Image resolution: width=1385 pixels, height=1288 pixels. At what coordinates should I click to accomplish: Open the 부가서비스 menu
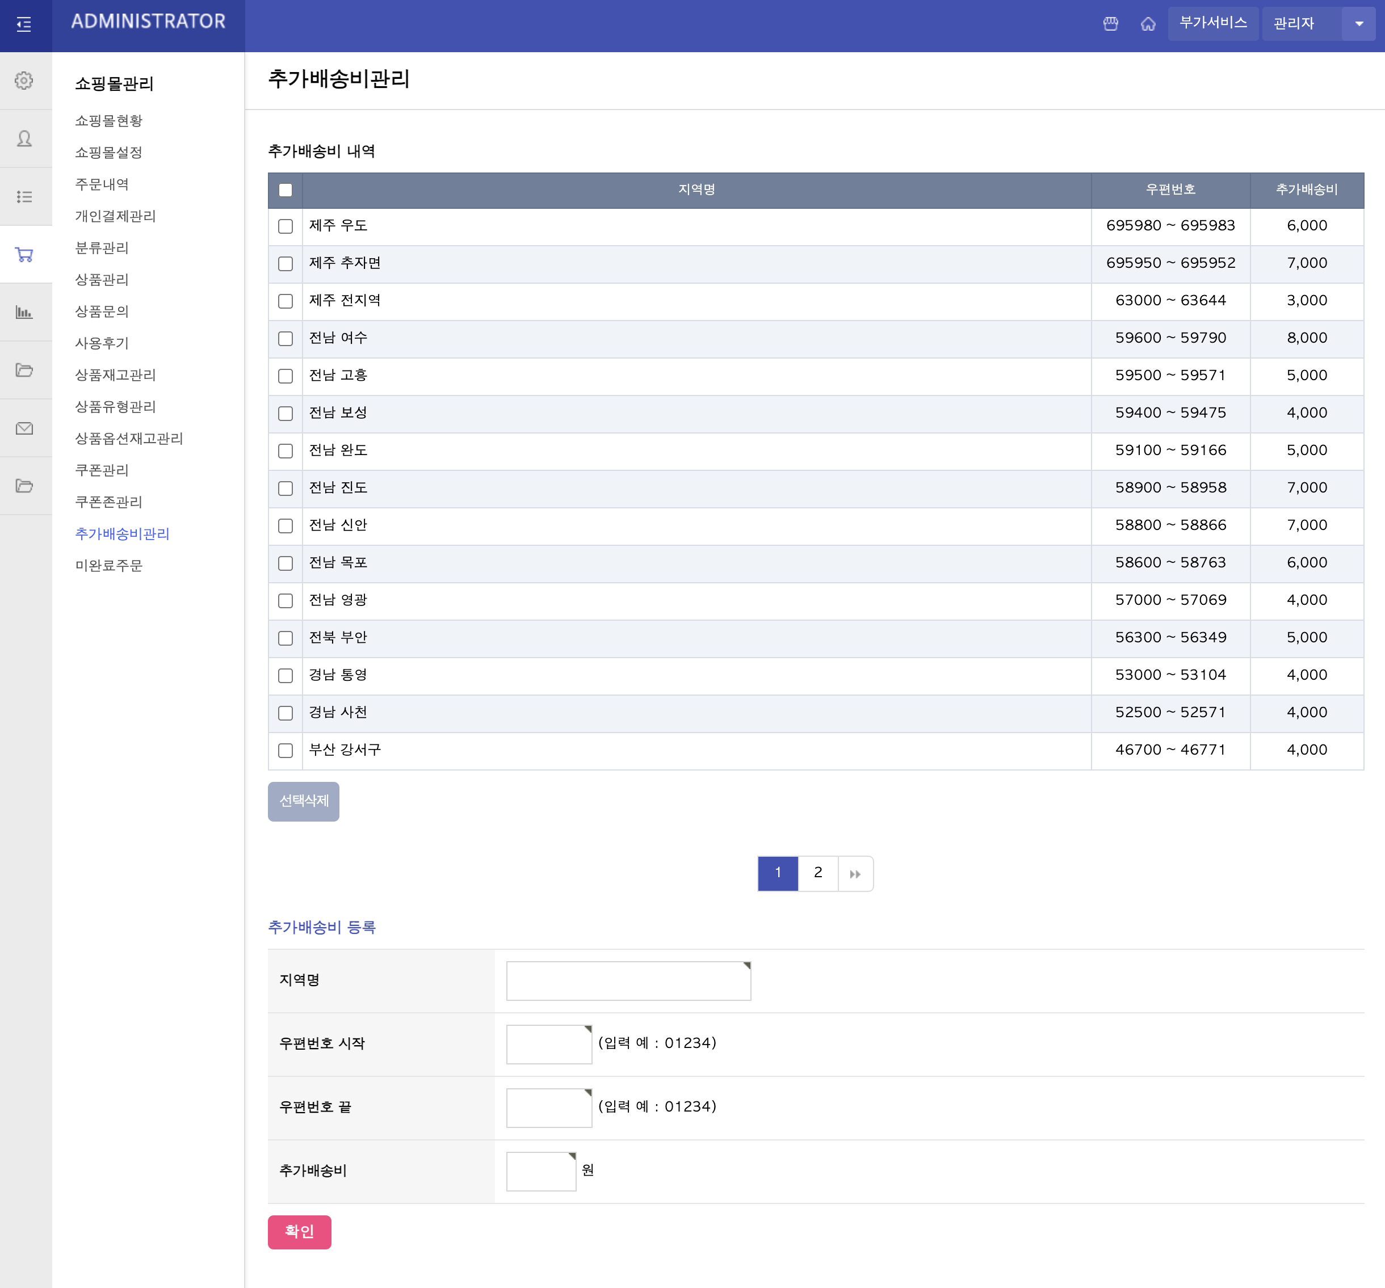click(1213, 24)
